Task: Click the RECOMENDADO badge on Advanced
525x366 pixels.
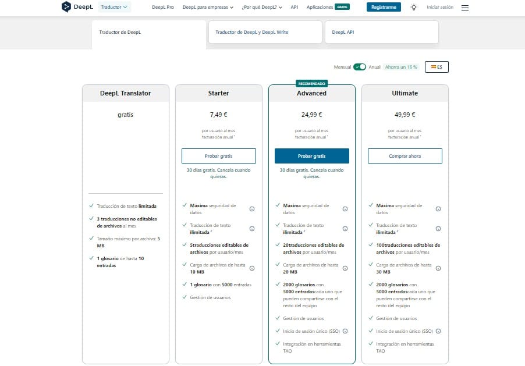Action: coord(312,83)
